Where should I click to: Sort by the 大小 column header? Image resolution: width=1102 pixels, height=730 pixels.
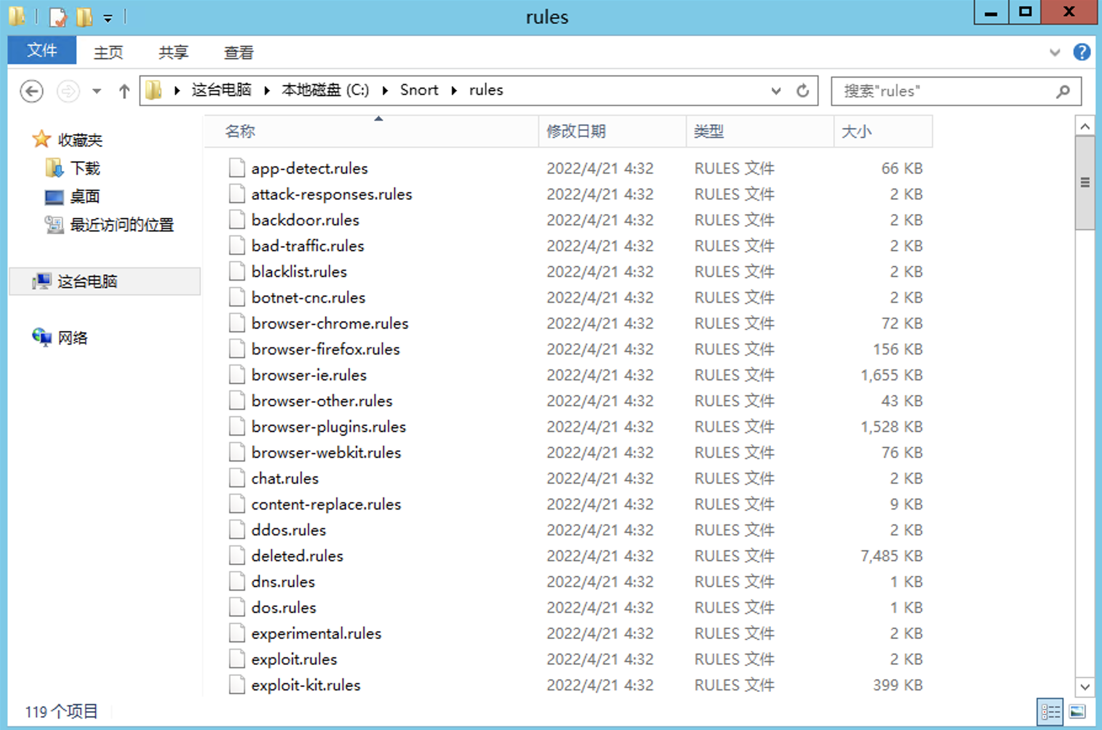(x=883, y=131)
